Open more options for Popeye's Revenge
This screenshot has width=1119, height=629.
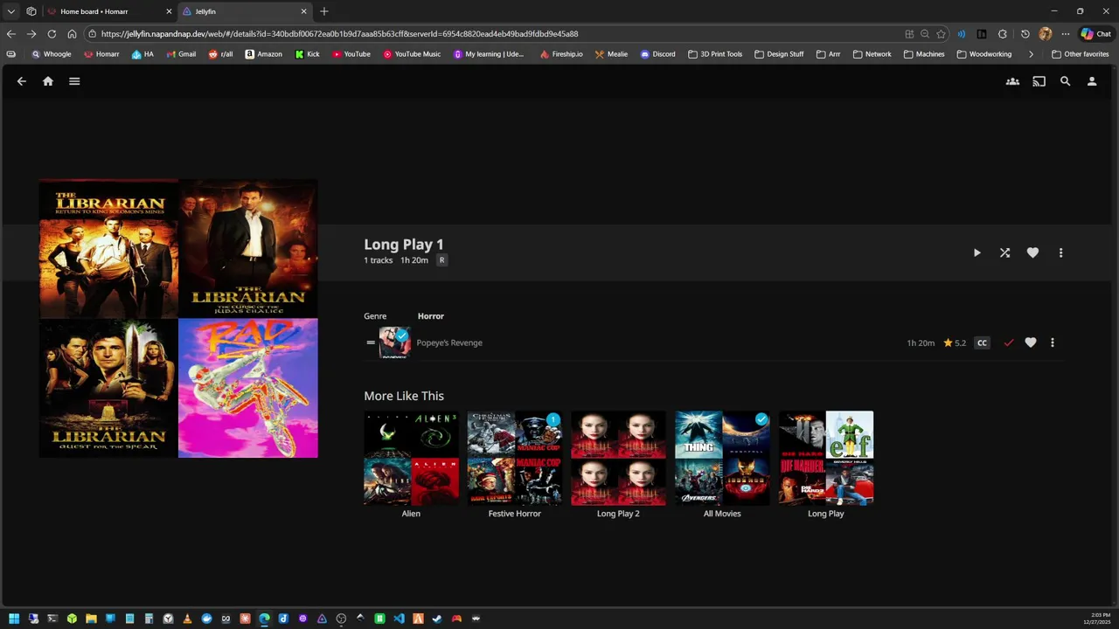(x=1052, y=342)
